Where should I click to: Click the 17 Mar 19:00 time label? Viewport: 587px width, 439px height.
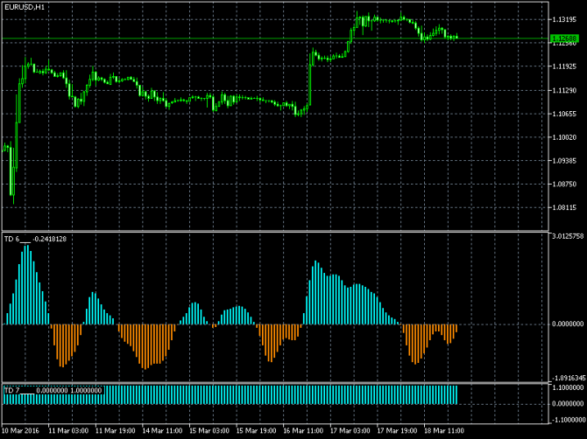point(397,431)
